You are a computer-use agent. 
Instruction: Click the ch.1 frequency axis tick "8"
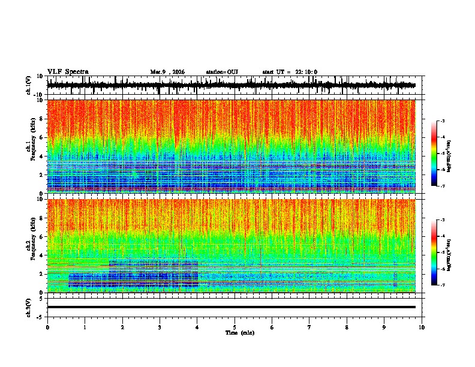[41, 119]
